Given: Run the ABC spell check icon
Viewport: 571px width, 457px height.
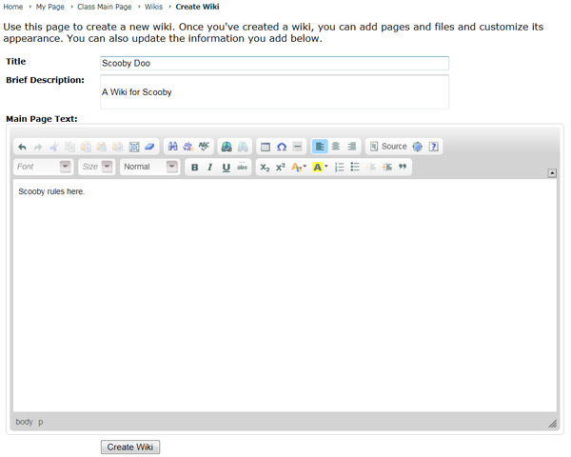Looking at the screenshot, I should [x=204, y=147].
